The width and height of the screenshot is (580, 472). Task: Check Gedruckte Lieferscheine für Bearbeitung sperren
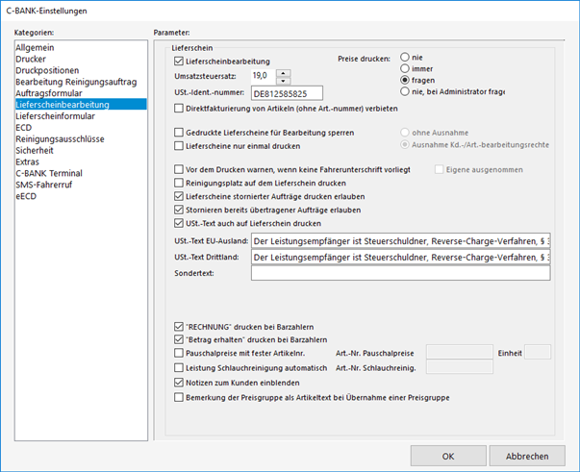[x=179, y=133]
